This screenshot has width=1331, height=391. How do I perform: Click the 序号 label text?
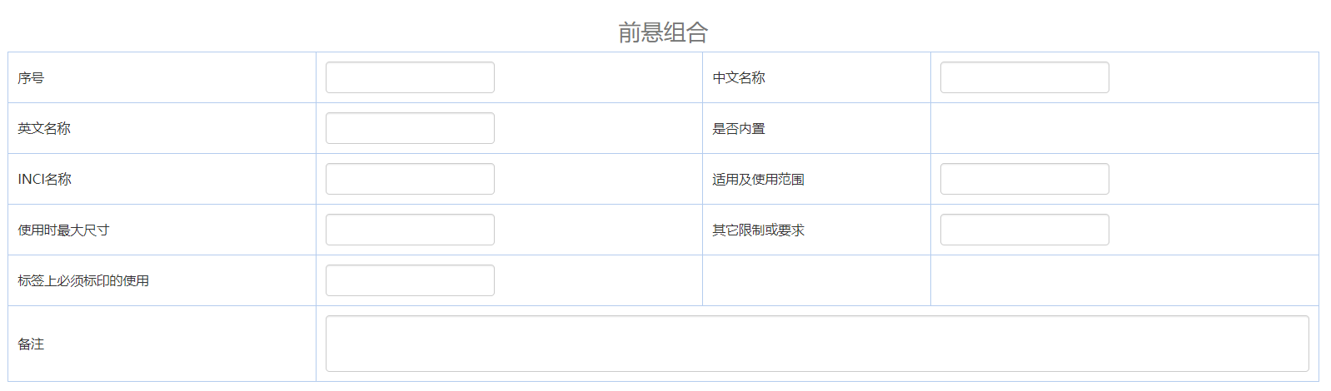pyautogui.click(x=31, y=78)
